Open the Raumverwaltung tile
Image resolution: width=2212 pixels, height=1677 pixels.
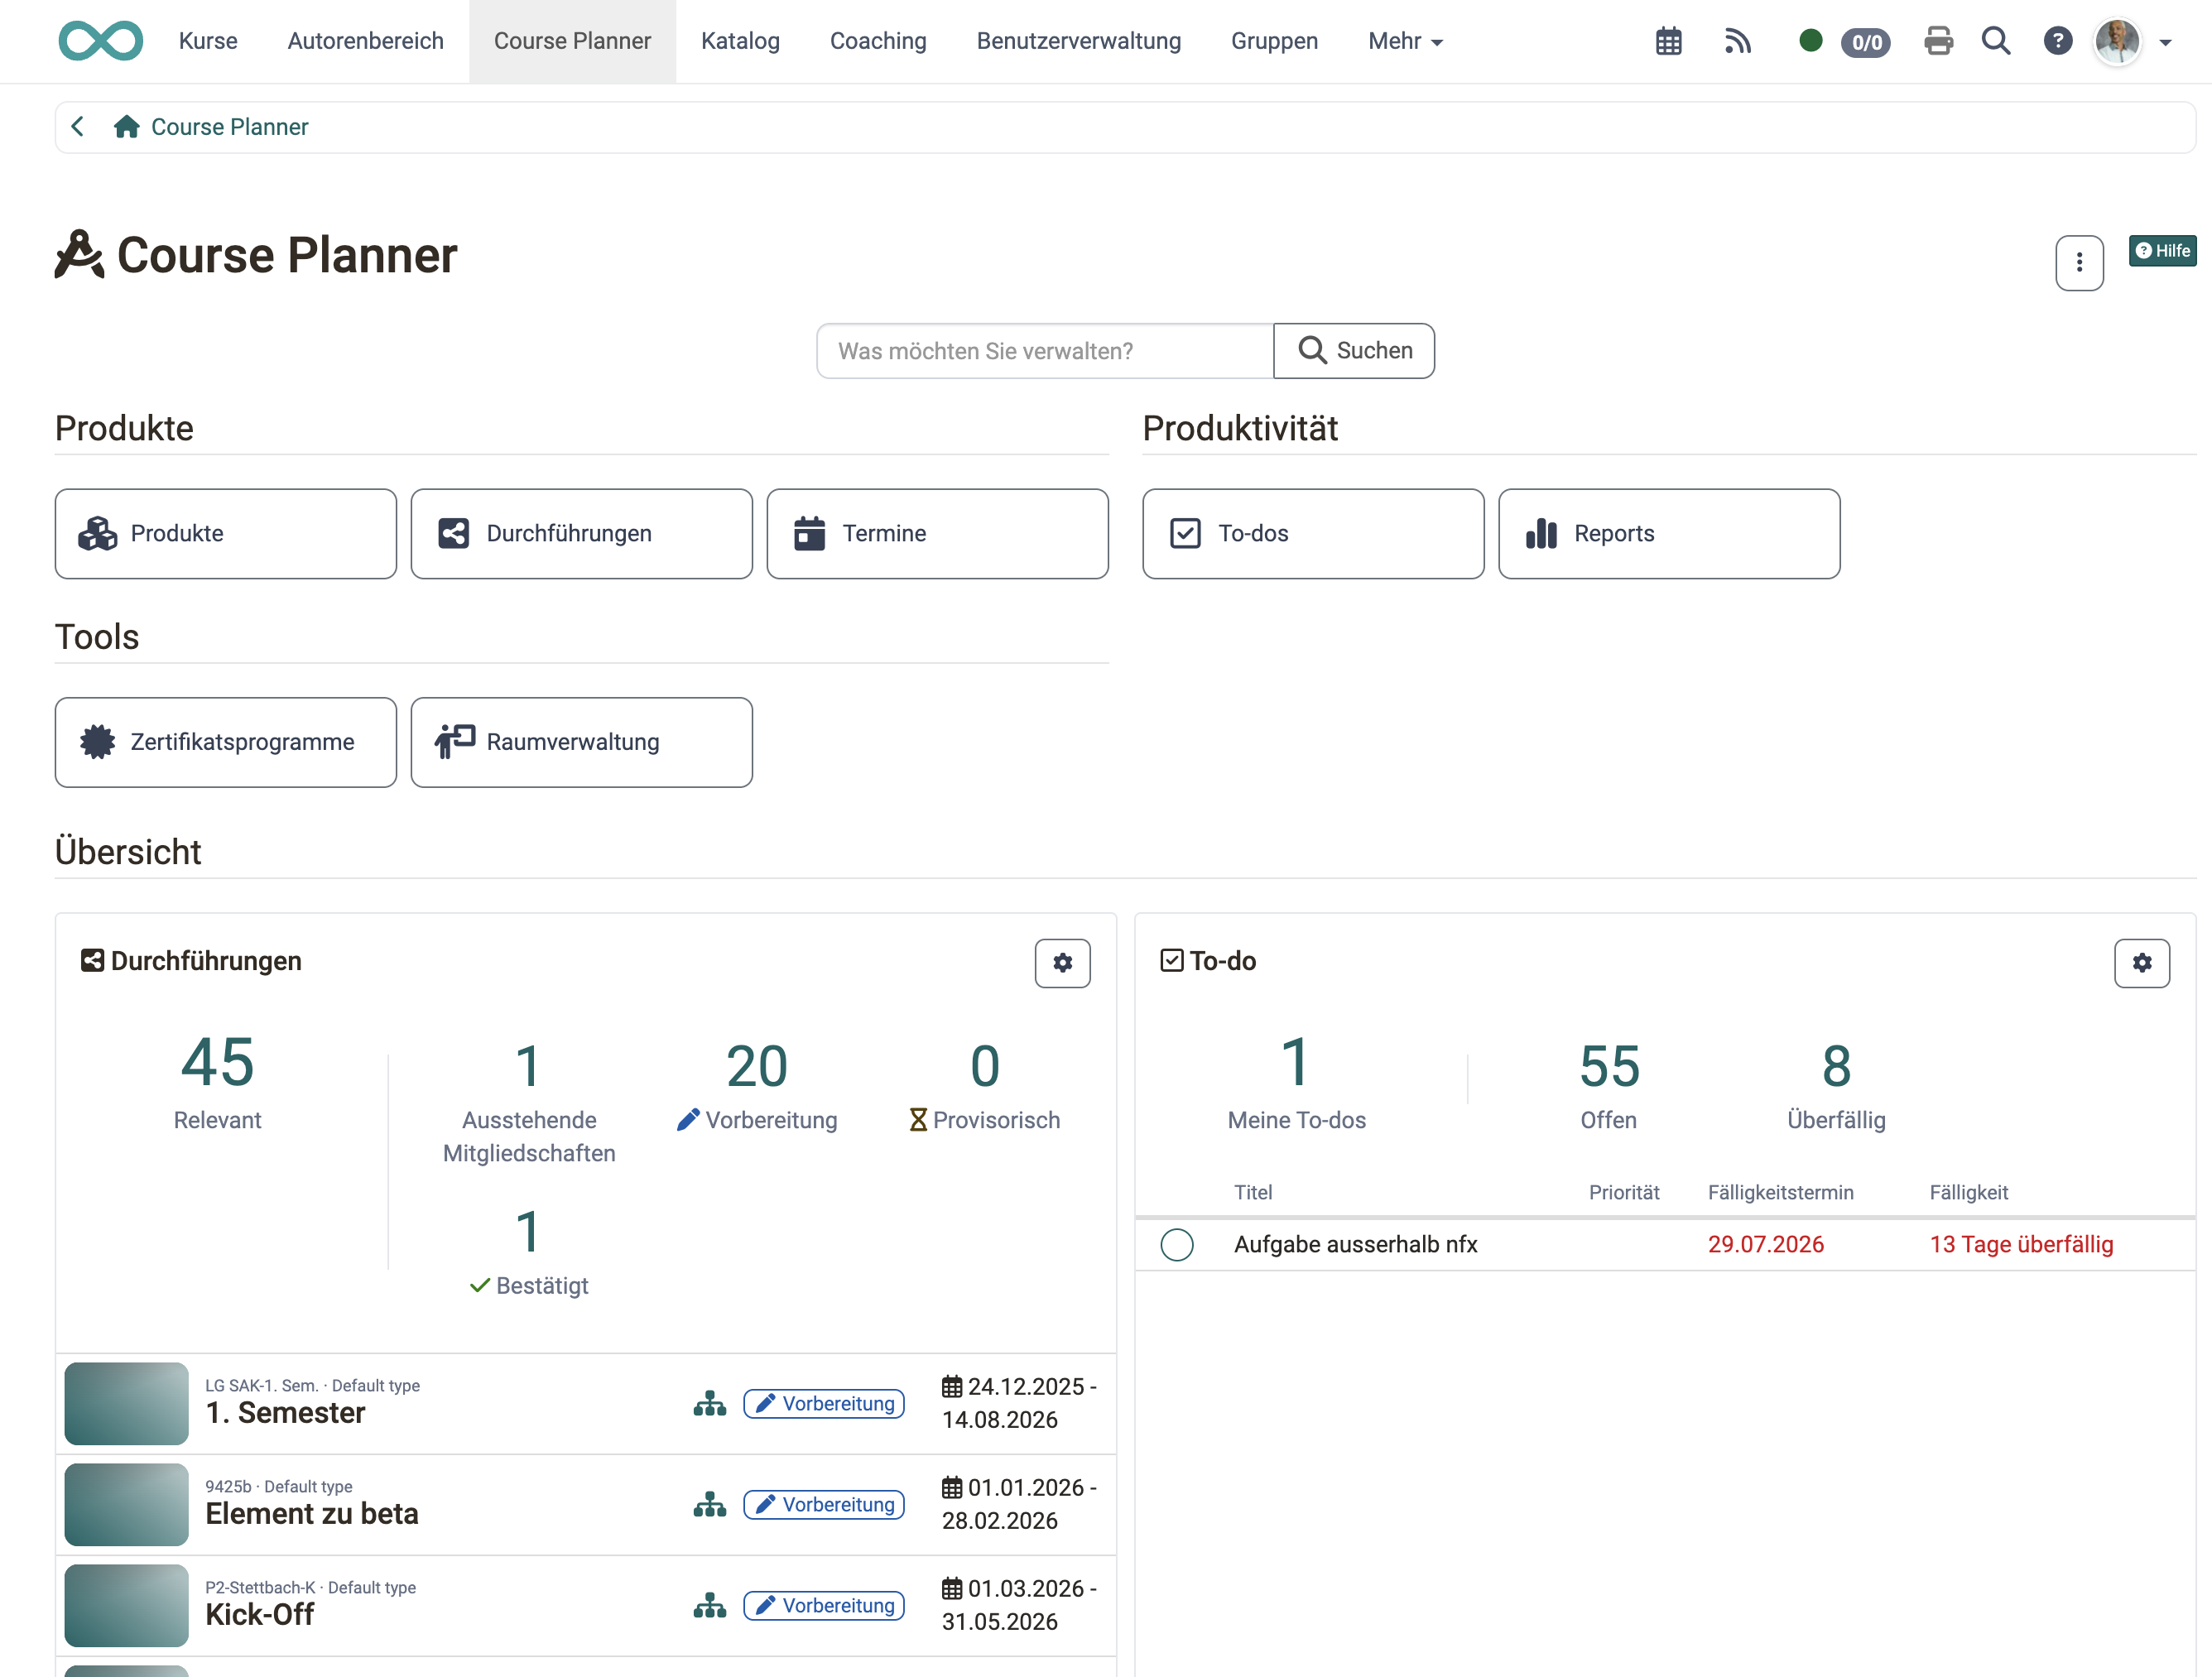coord(581,742)
